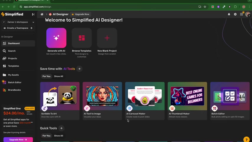Open the apps grid menu
Screen dimensions: 252x142
click(x=241, y=14)
